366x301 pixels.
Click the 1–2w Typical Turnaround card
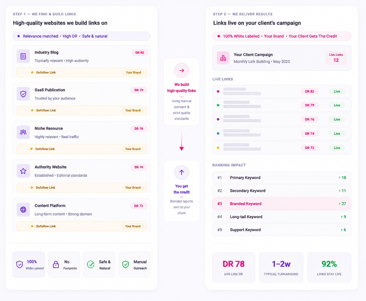pyautogui.click(x=281, y=267)
